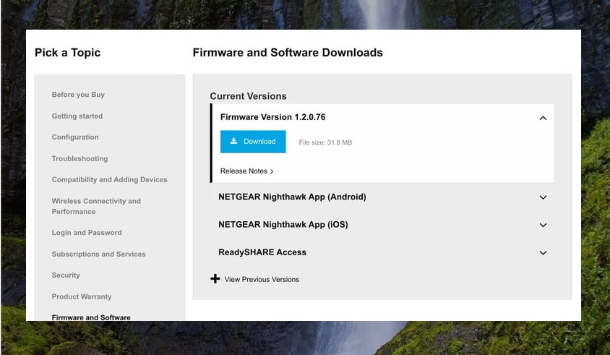
Task: Open Troubleshooting topic
Action: click(x=80, y=158)
